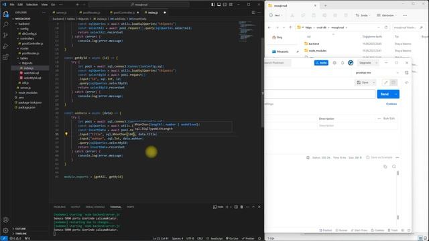Image resolution: width=429 pixels, height=241 pixels.
Task: Open the Selection menu
Action: [32, 5]
